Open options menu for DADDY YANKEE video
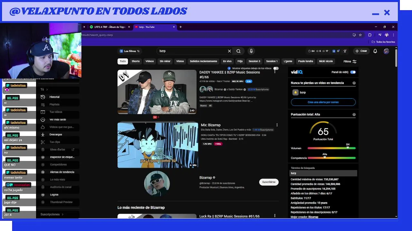The width and height of the screenshot is (412, 231). coord(275,72)
